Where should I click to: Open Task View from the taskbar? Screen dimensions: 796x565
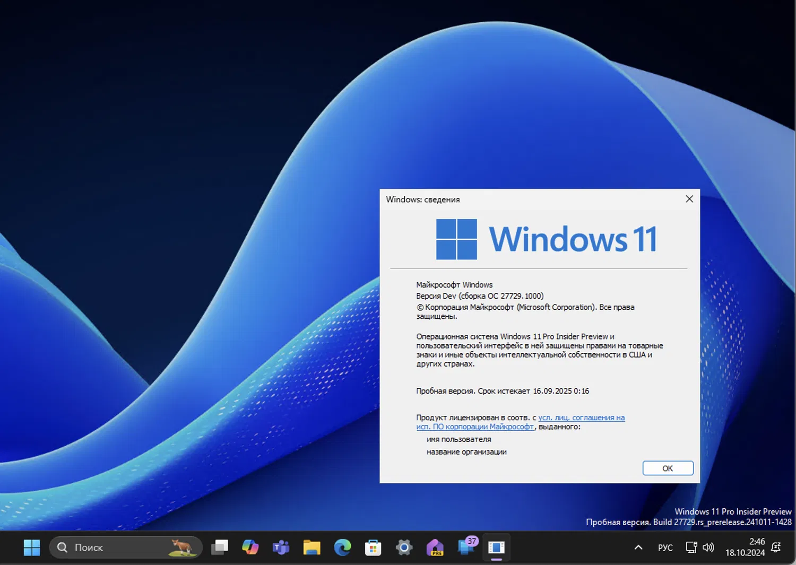tap(220, 547)
